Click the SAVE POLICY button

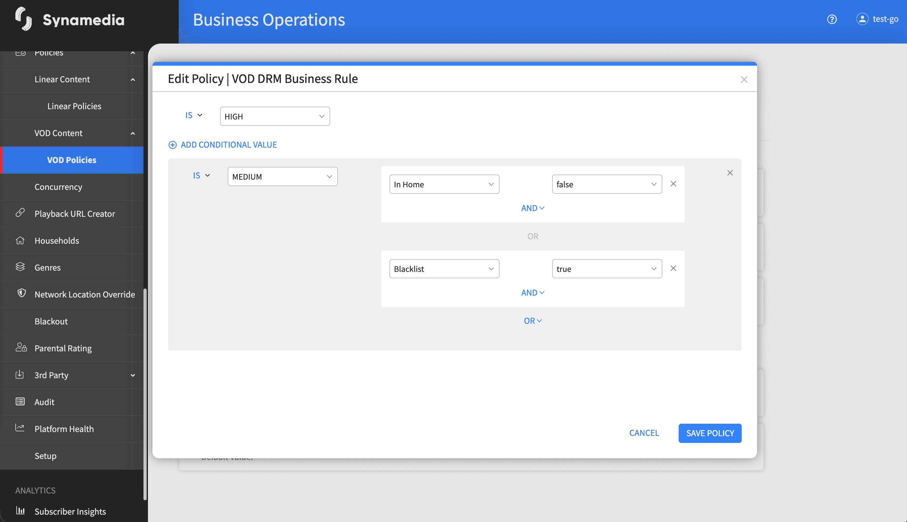click(710, 433)
